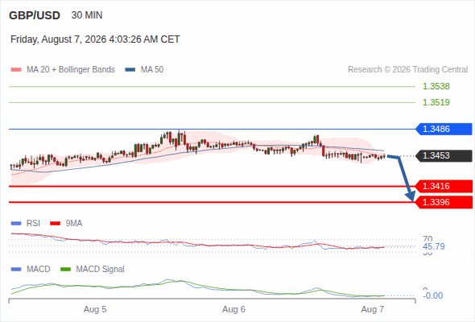Click the 1.3538 green resistance label
Viewport: 475px width, 322px height.
(x=436, y=86)
